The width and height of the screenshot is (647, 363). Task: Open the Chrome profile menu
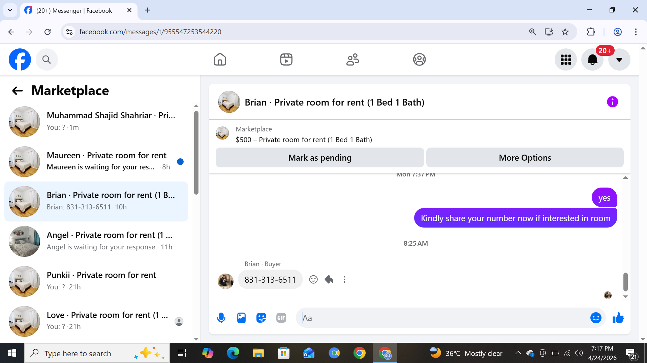[618, 32]
